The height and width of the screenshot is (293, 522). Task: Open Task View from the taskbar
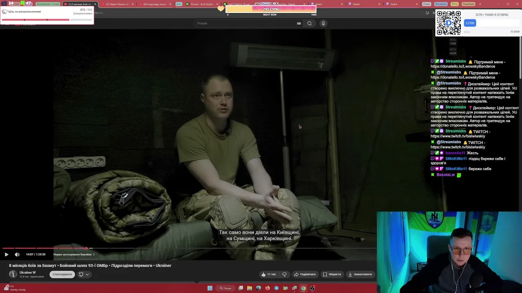click(241, 288)
